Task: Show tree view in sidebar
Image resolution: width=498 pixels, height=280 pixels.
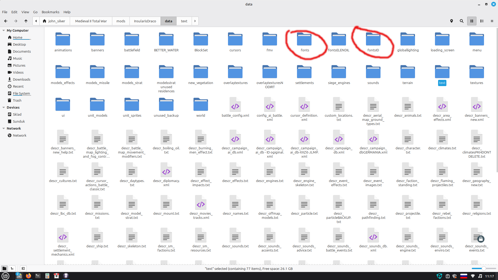Action: coord(12,269)
